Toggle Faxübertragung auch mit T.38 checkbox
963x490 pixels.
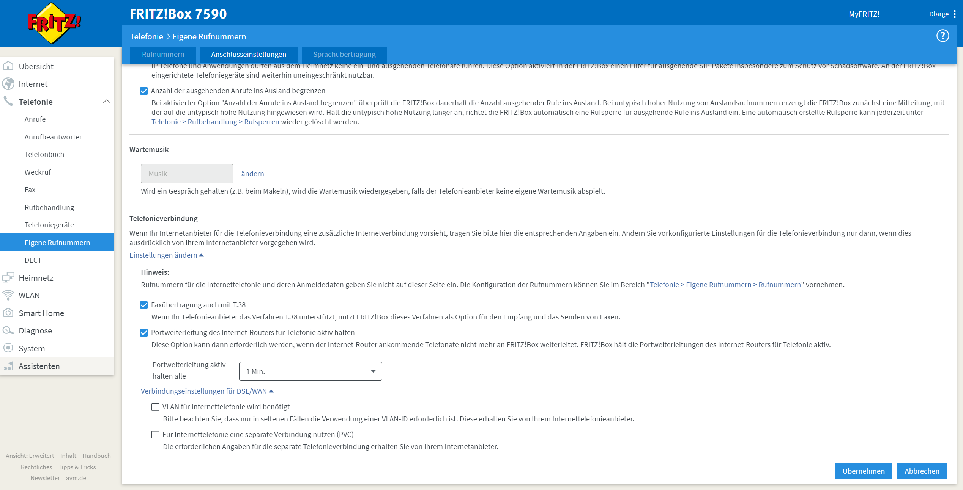144,305
